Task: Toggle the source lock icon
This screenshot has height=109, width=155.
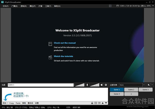Action: tap(92, 103)
